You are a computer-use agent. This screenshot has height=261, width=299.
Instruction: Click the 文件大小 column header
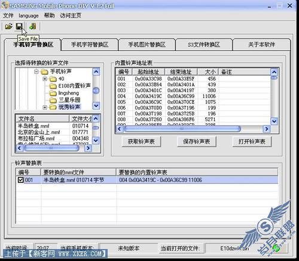click(81, 119)
